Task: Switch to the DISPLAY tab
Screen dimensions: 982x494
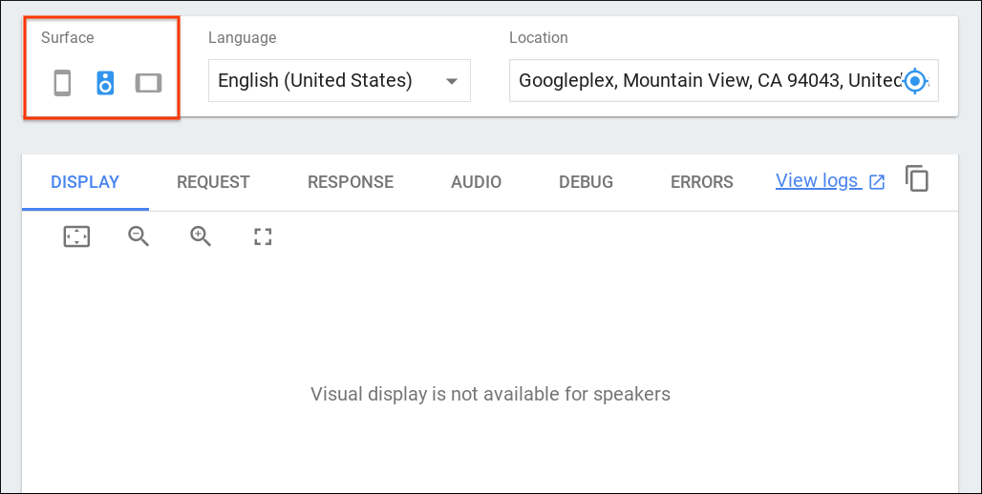Action: click(85, 182)
